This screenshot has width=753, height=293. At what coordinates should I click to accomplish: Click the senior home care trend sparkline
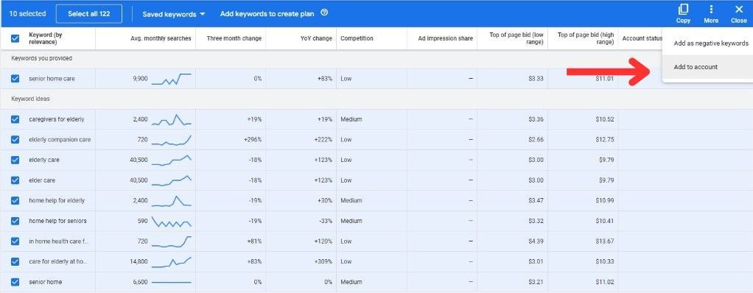coord(172,79)
